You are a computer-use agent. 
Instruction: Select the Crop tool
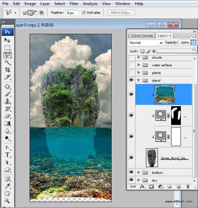(7, 70)
